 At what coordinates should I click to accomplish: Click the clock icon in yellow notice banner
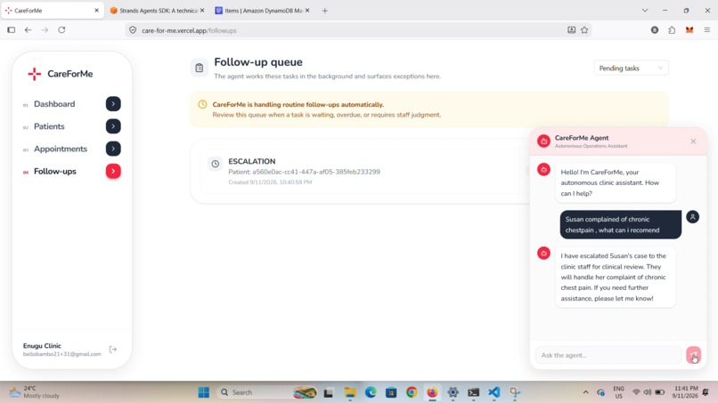tap(202, 104)
